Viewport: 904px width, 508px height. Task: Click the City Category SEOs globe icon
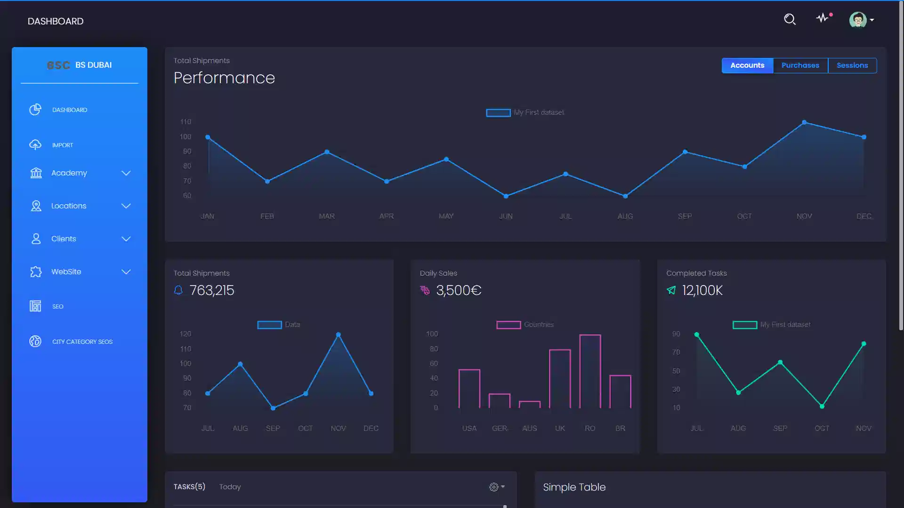[x=35, y=341]
